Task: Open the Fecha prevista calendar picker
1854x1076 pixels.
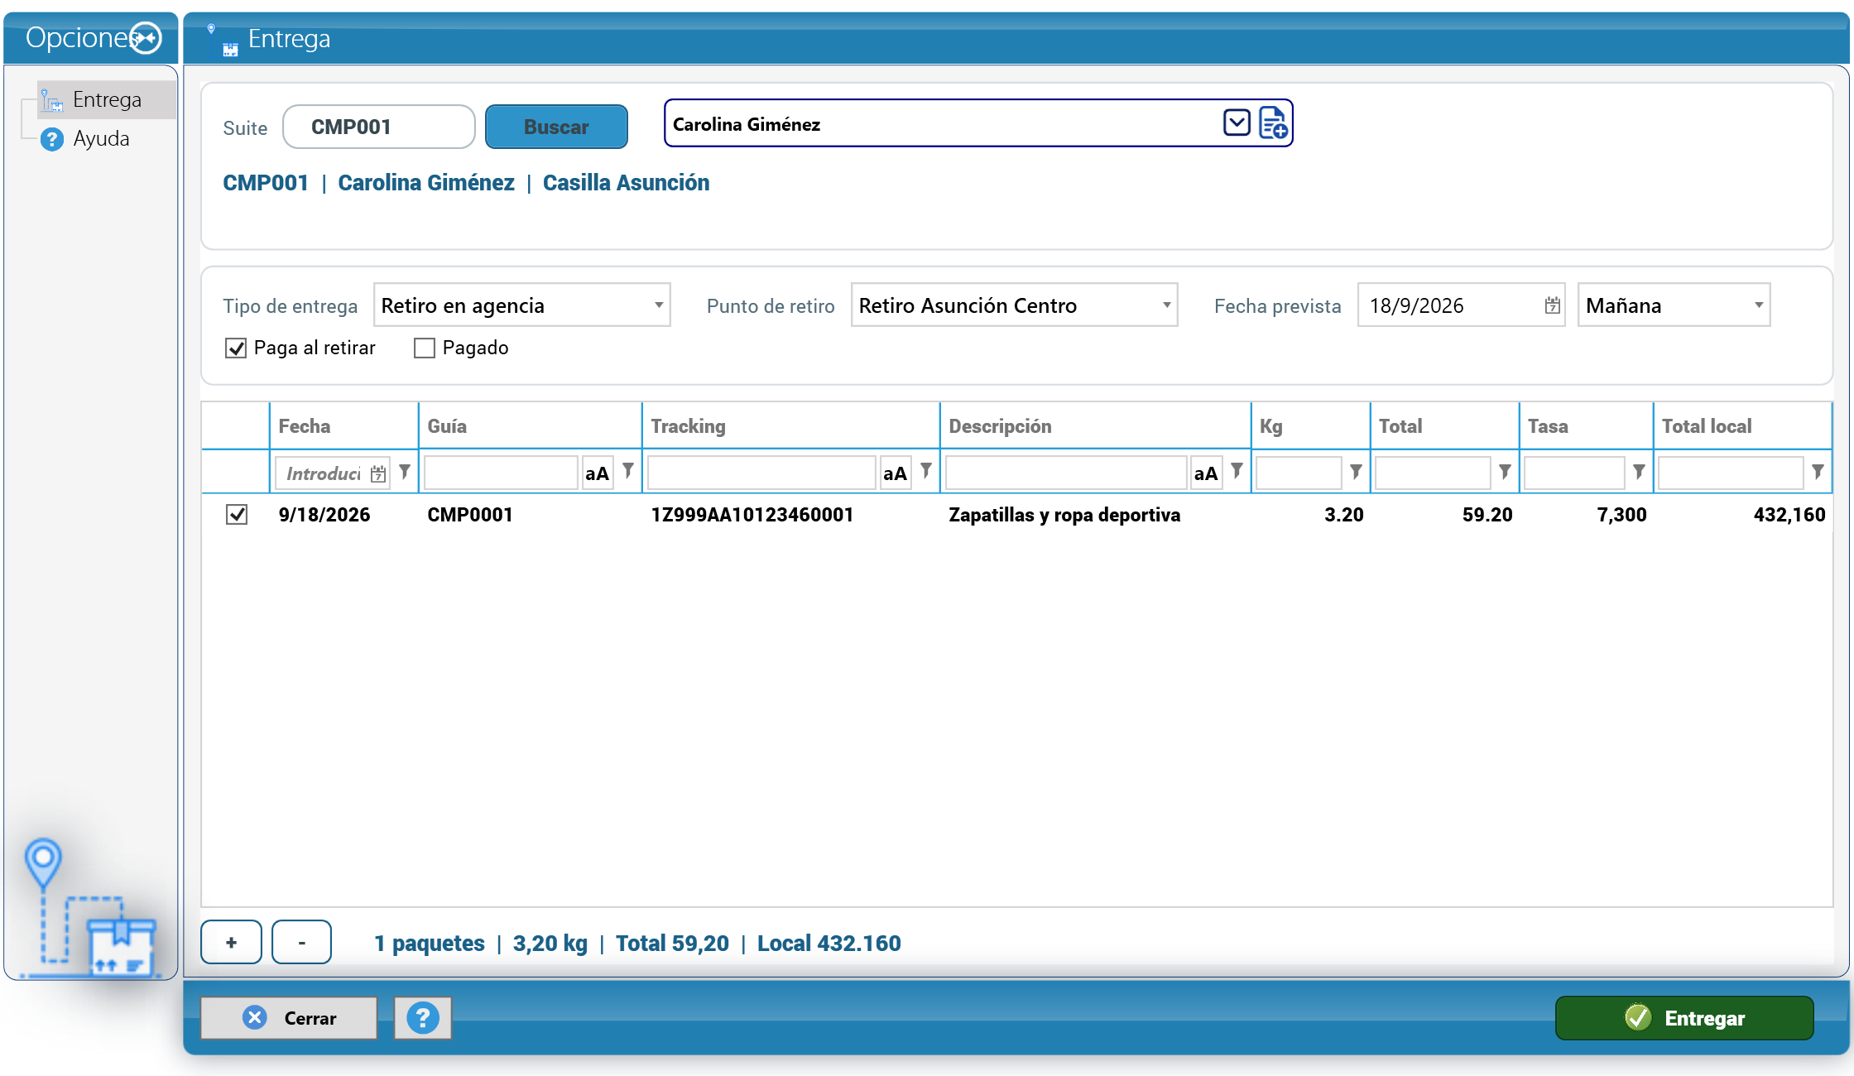Action: pyautogui.click(x=1552, y=305)
